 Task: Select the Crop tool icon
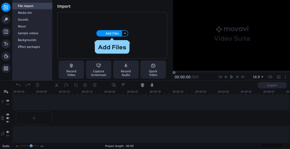pos(76,85)
